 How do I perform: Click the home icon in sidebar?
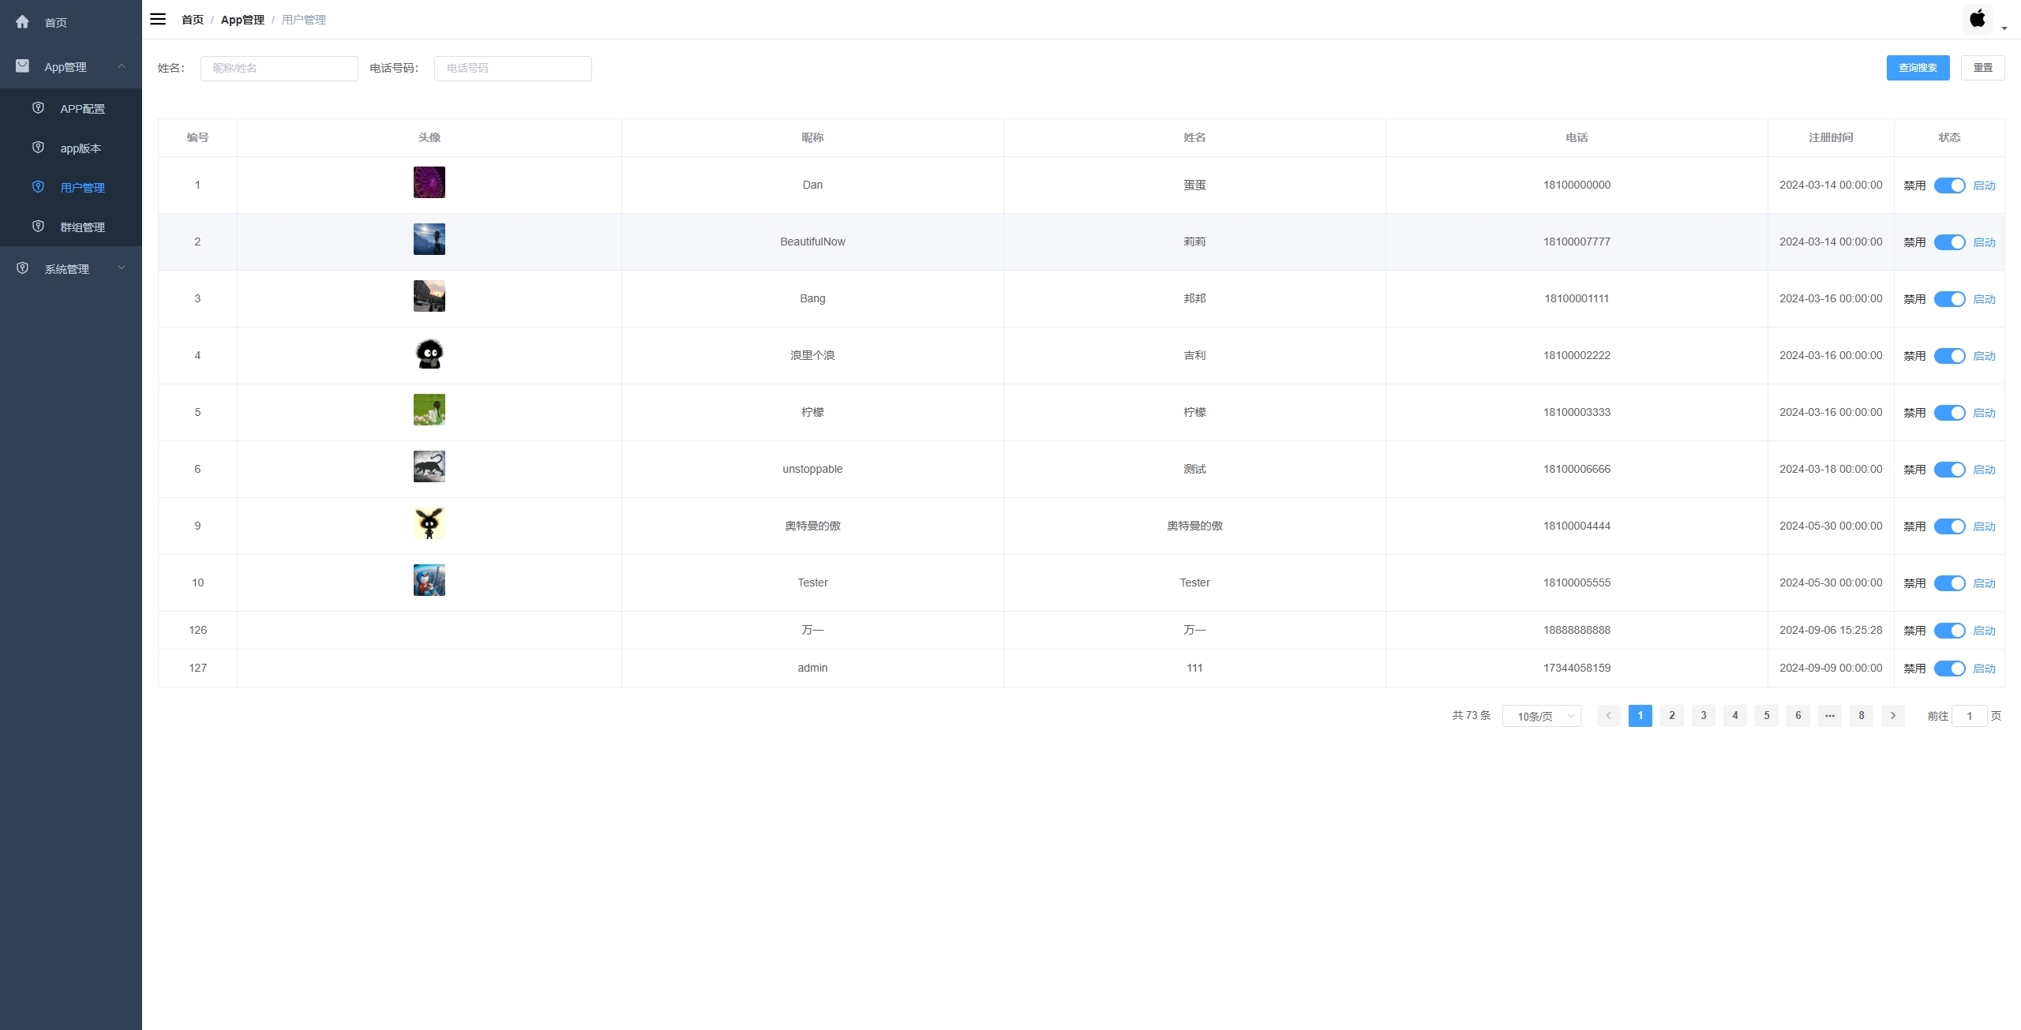coord(22,22)
